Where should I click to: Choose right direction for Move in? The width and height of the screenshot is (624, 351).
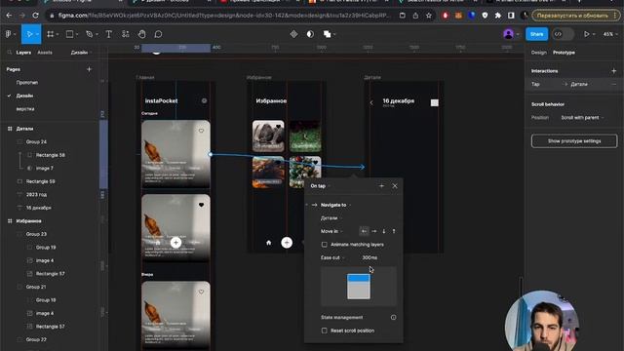373,231
